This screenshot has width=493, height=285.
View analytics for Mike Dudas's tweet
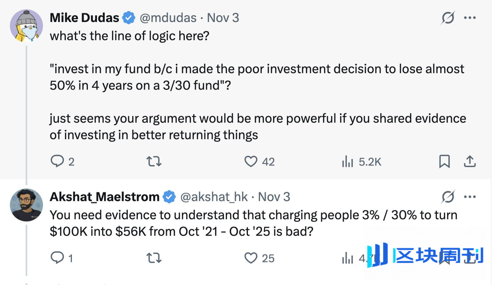click(x=348, y=161)
